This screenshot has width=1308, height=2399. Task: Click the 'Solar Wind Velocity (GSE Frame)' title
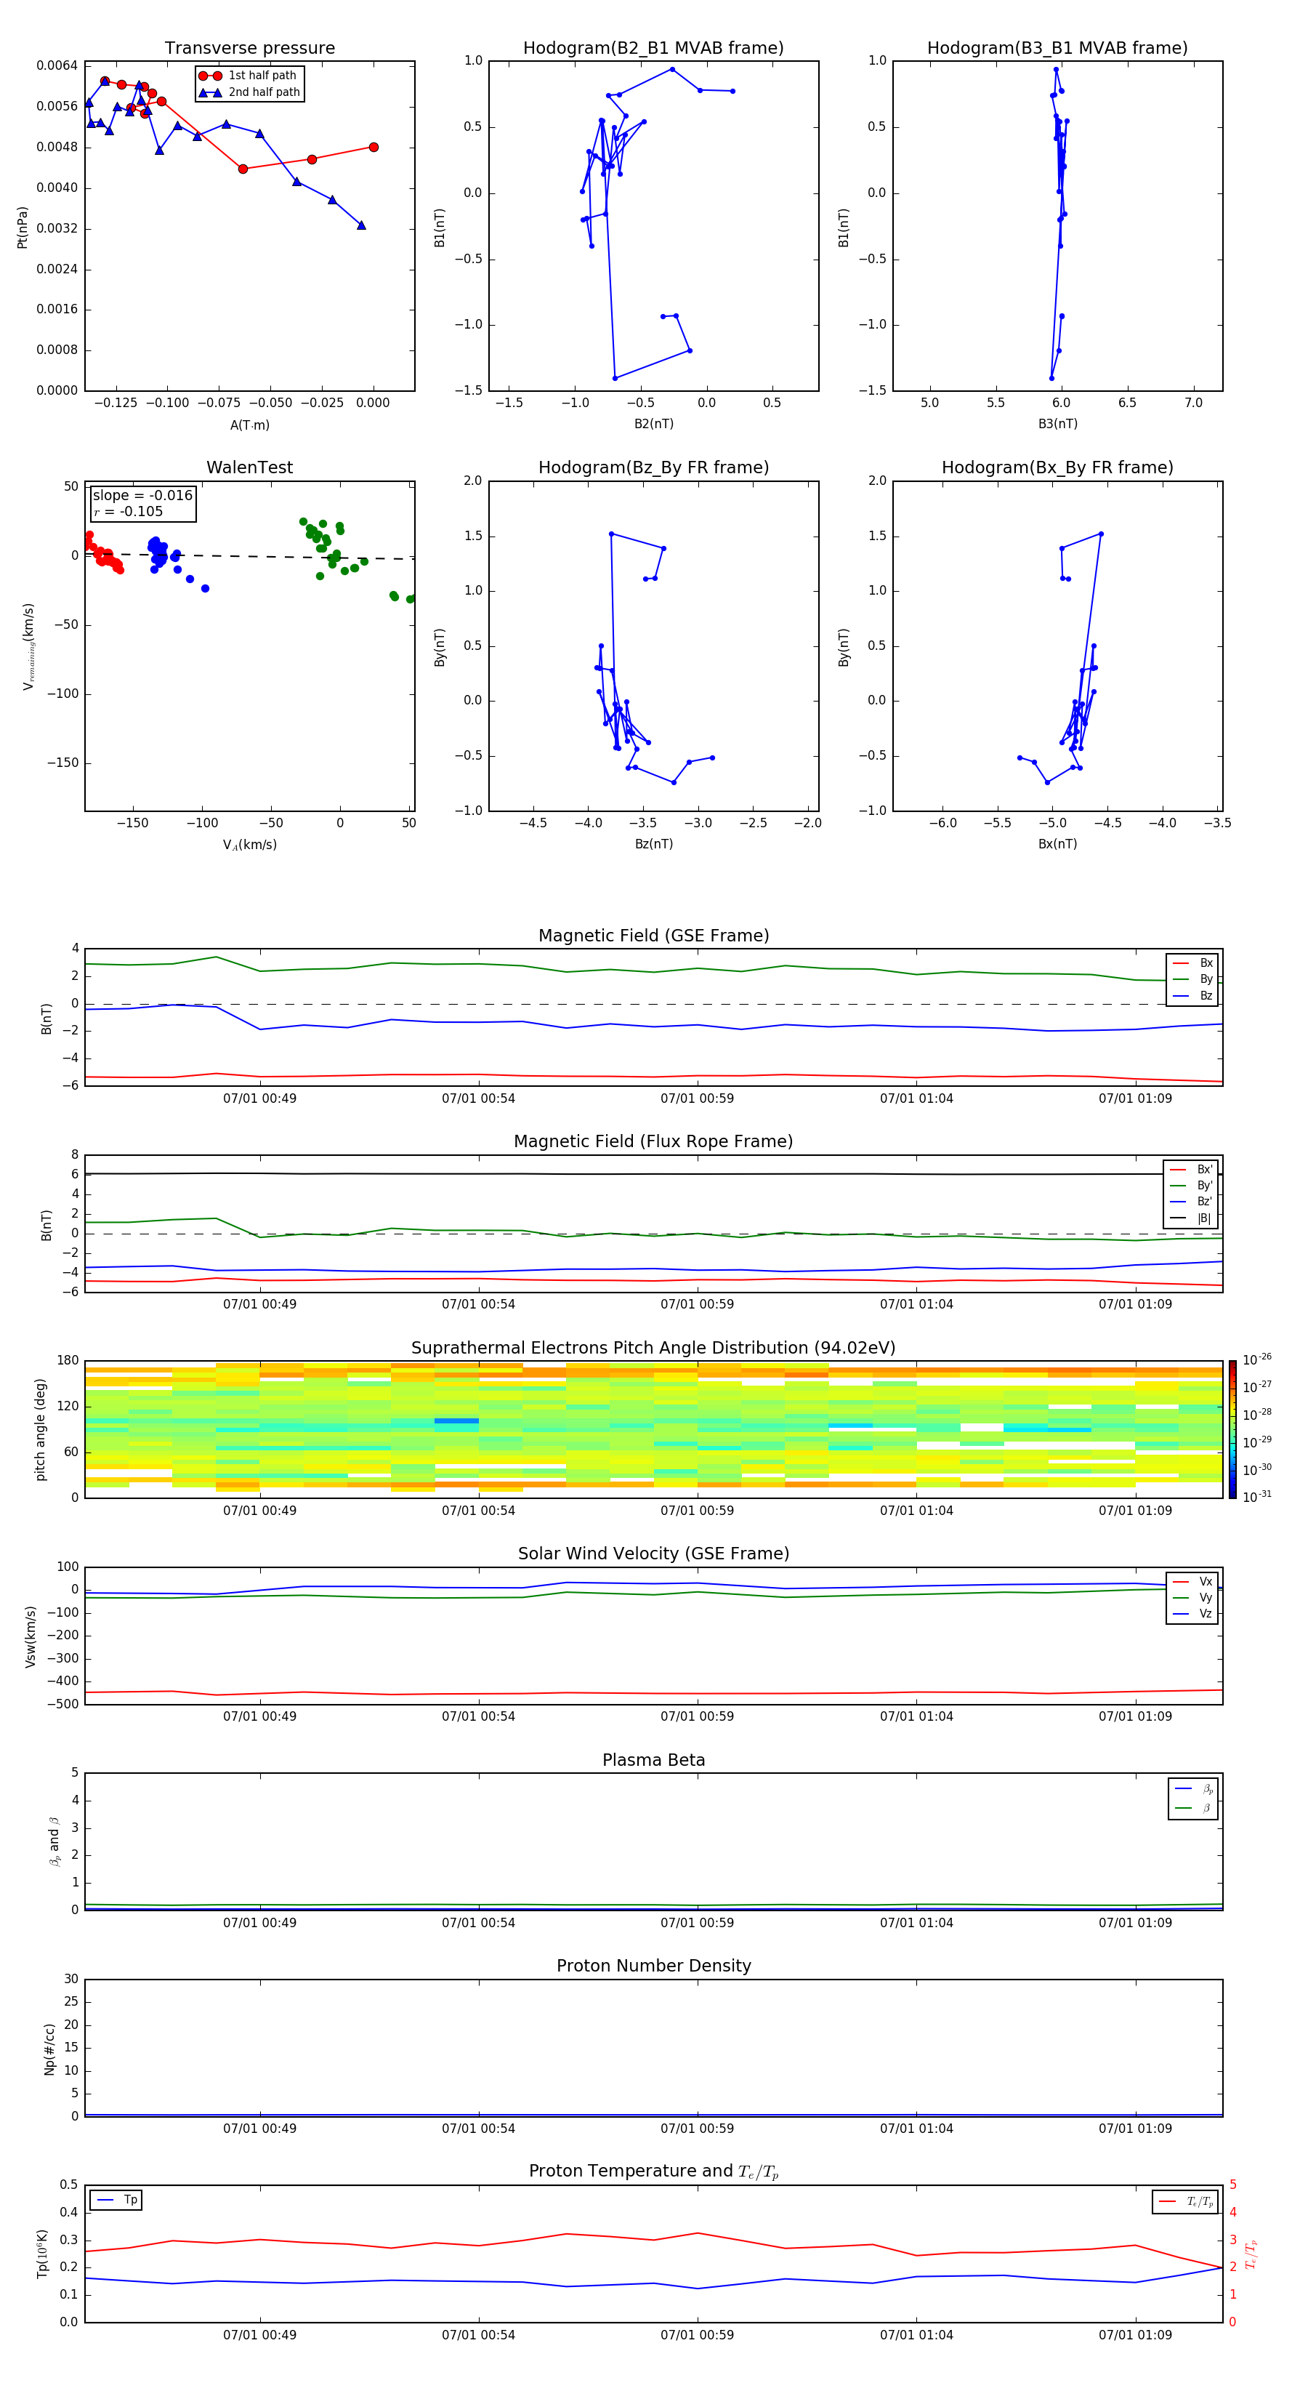tap(653, 1554)
